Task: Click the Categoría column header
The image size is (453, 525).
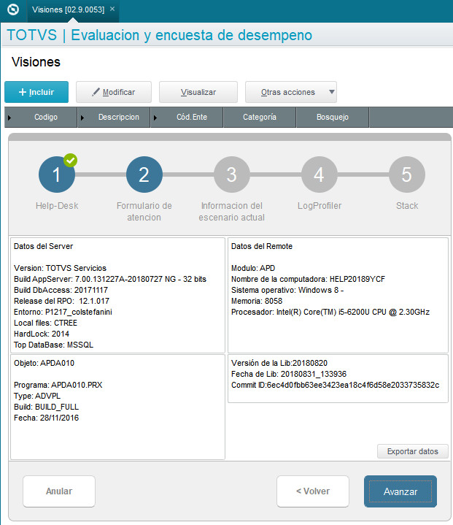Action: tap(260, 117)
